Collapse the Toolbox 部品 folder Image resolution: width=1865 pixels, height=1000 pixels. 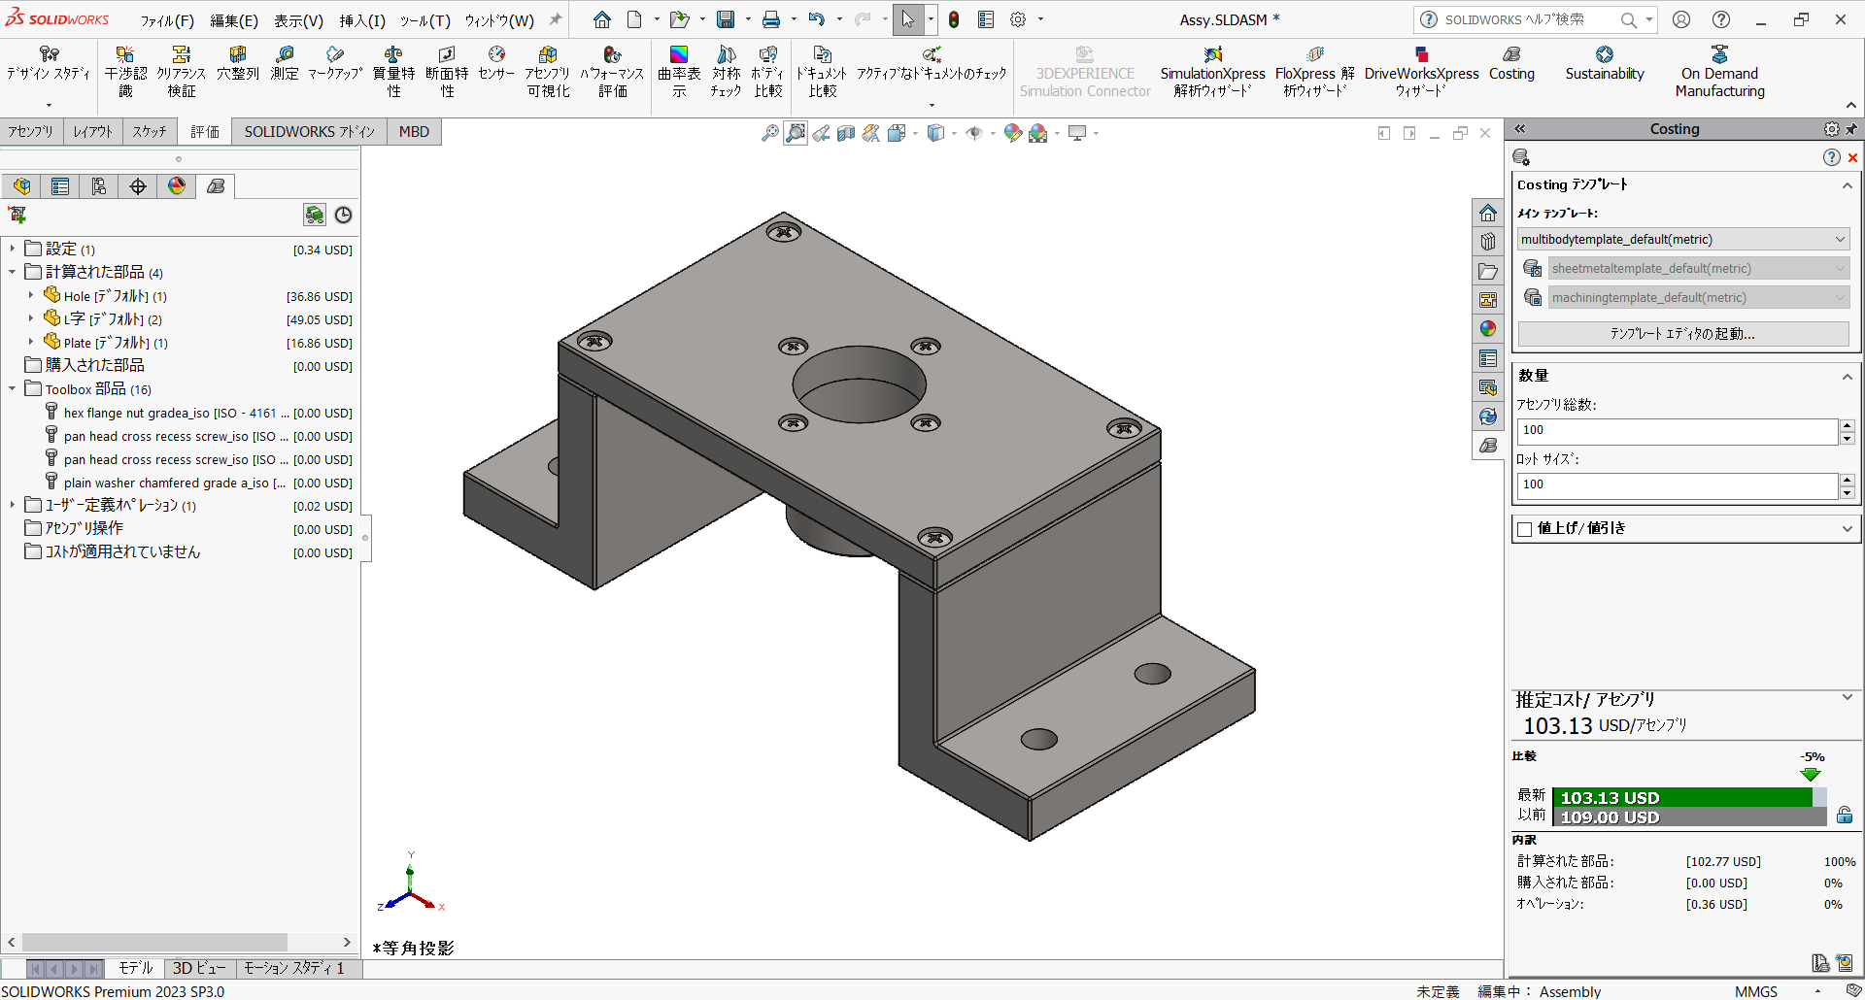(13, 388)
